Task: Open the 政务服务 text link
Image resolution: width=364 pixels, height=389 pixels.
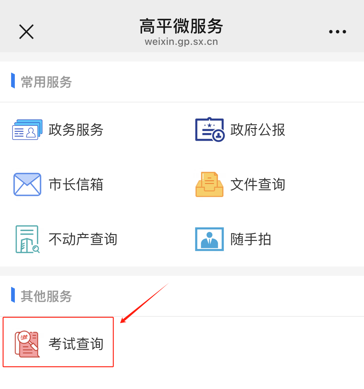Action: click(76, 130)
